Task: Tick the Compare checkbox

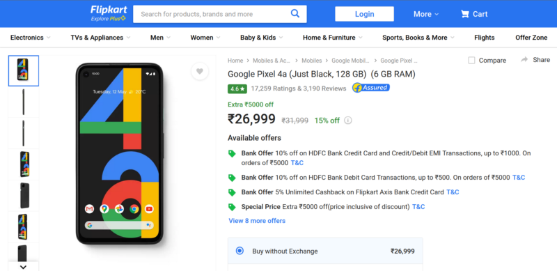Action: pos(471,61)
